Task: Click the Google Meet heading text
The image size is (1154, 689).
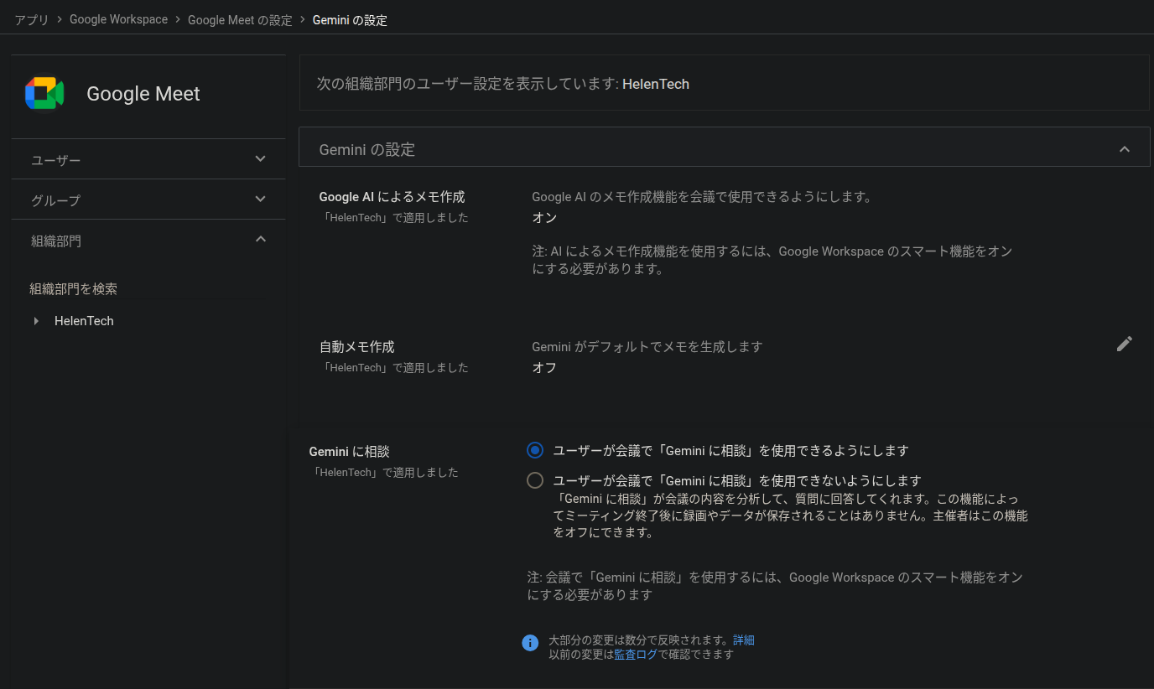Action: click(x=143, y=94)
